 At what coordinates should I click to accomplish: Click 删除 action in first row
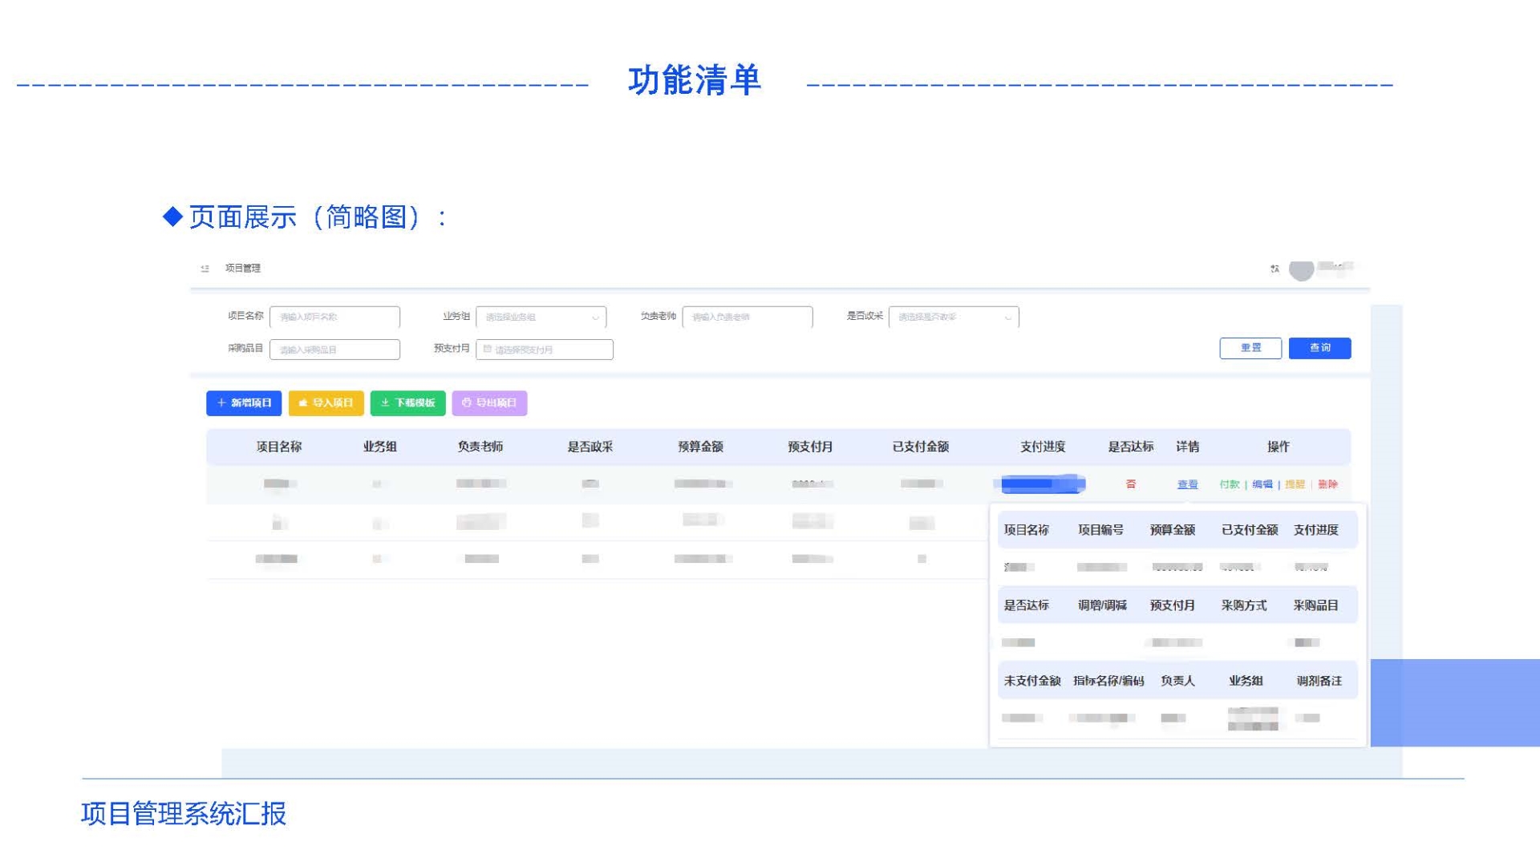coord(1327,484)
